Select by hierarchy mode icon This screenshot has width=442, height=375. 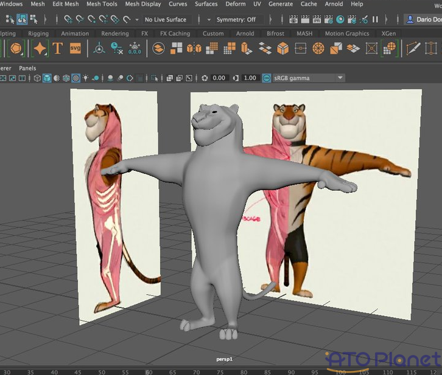point(10,19)
